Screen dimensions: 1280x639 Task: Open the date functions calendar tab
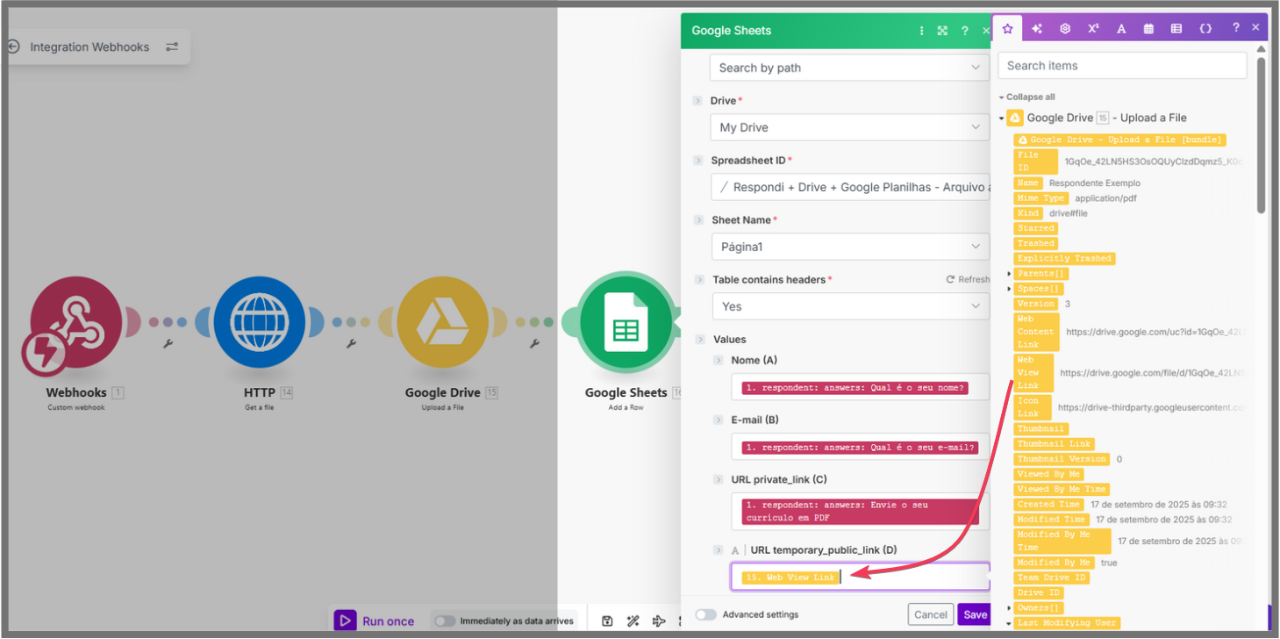(x=1148, y=28)
